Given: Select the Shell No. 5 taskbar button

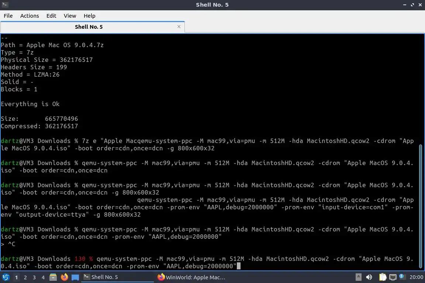Looking at the screenshot, I should [117, 277].
